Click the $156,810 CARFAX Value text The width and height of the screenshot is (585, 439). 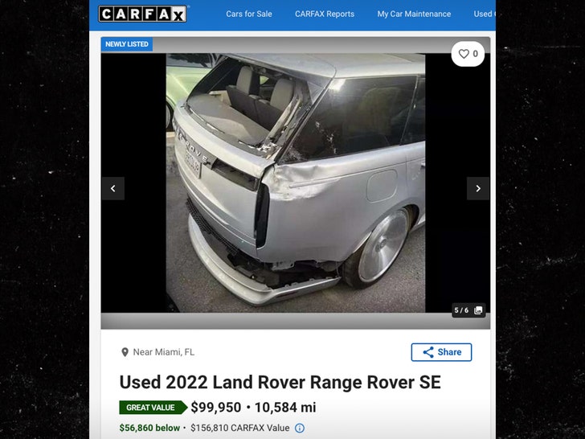click(240, 428)
